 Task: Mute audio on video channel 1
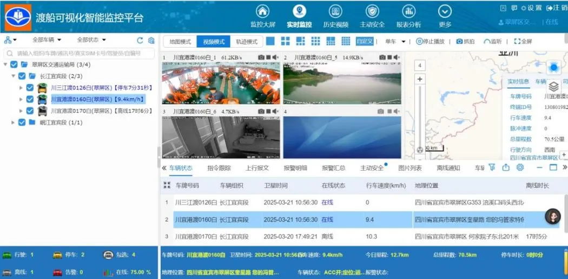pyautogui.click(x=276, y=57)
